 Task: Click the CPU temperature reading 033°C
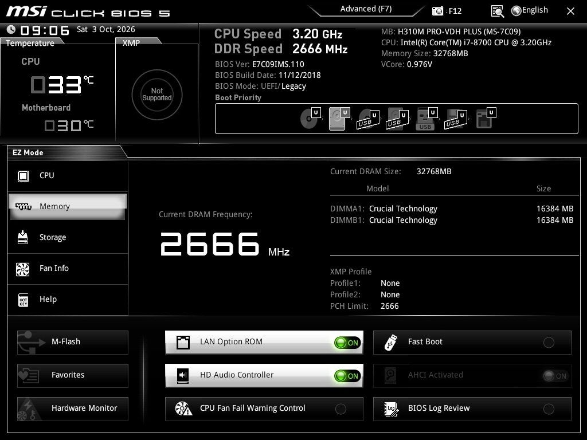tap(62, 84)
